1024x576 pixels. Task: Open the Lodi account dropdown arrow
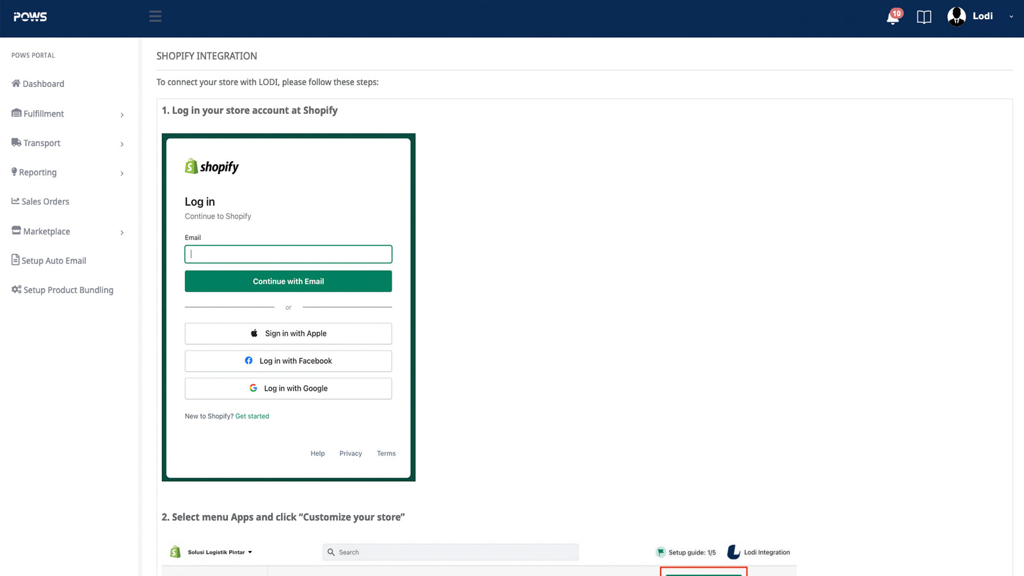pos(1011,17)
